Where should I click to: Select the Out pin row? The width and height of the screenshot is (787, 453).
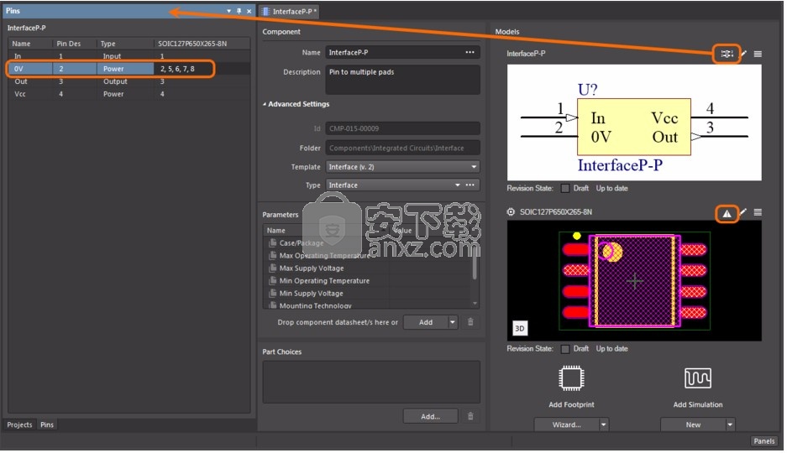pos(129,81)
